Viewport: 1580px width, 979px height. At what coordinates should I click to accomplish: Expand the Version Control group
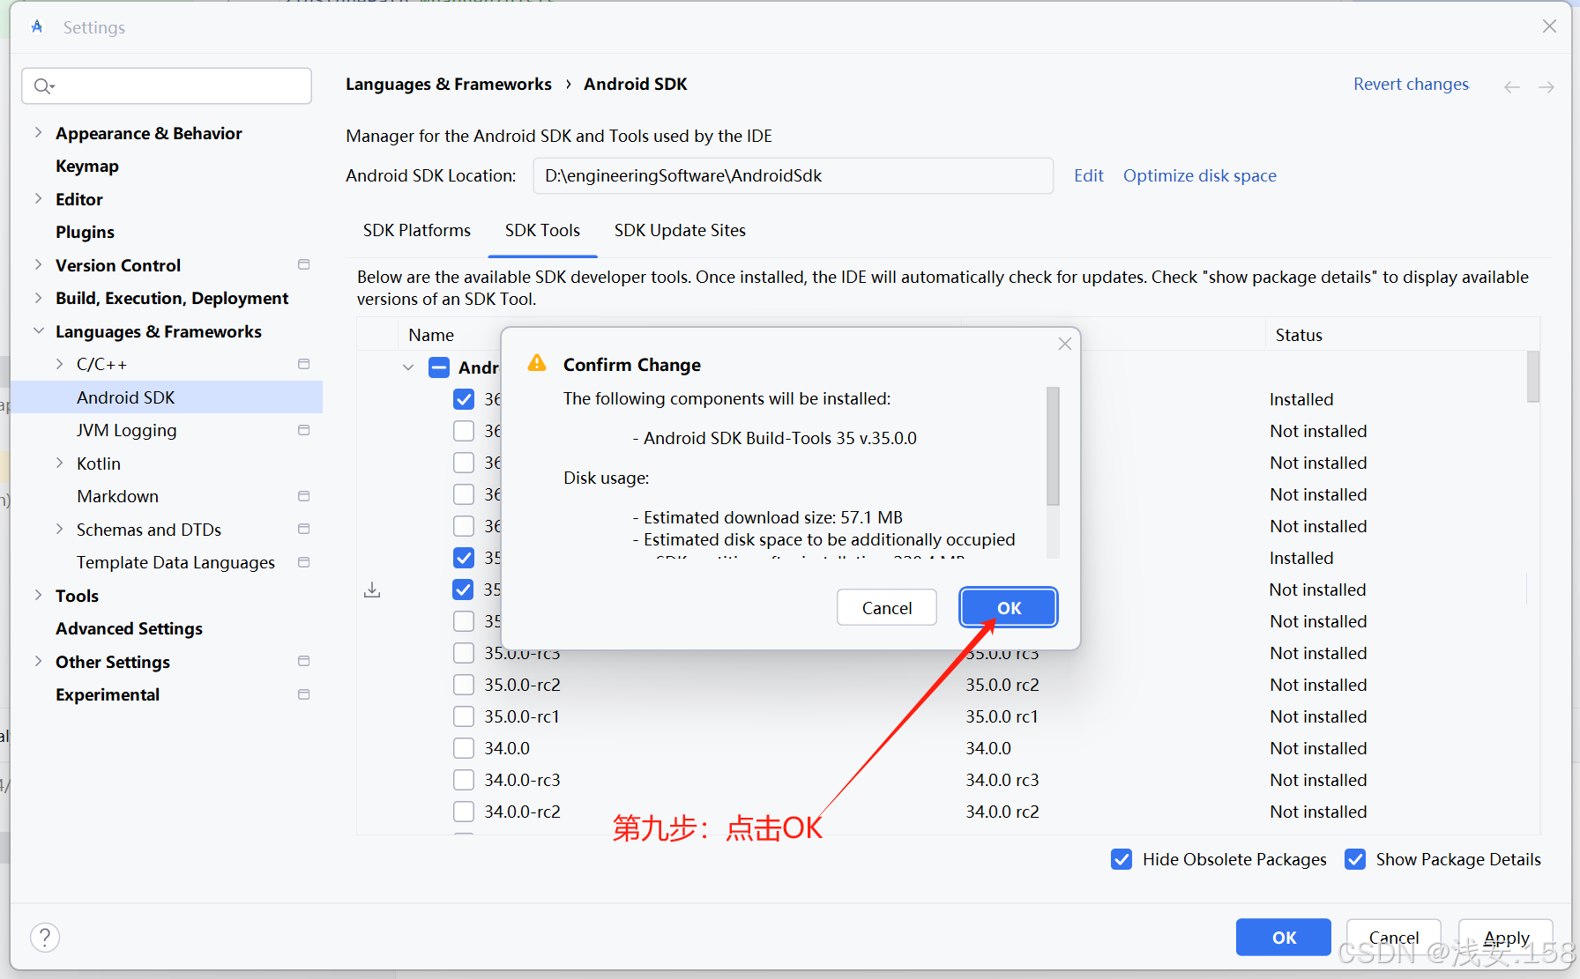coord(38,264)
